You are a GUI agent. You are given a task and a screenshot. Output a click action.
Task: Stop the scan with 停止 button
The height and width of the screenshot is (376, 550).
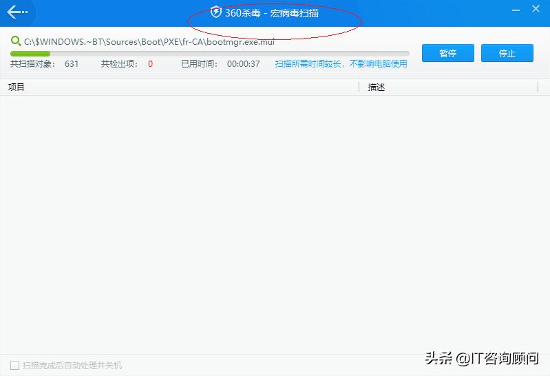click(x=507, y=53)
